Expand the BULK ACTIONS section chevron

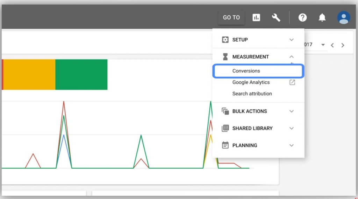coord(292,111)
